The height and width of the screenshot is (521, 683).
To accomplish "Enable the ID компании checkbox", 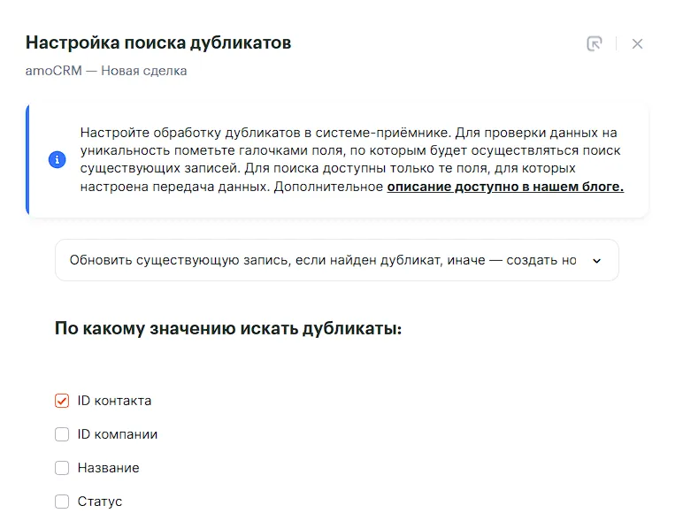I will [x=62, y=434].
